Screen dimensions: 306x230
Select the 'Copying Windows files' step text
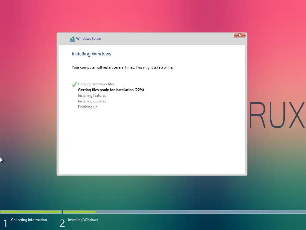click(x=96, y=84)
